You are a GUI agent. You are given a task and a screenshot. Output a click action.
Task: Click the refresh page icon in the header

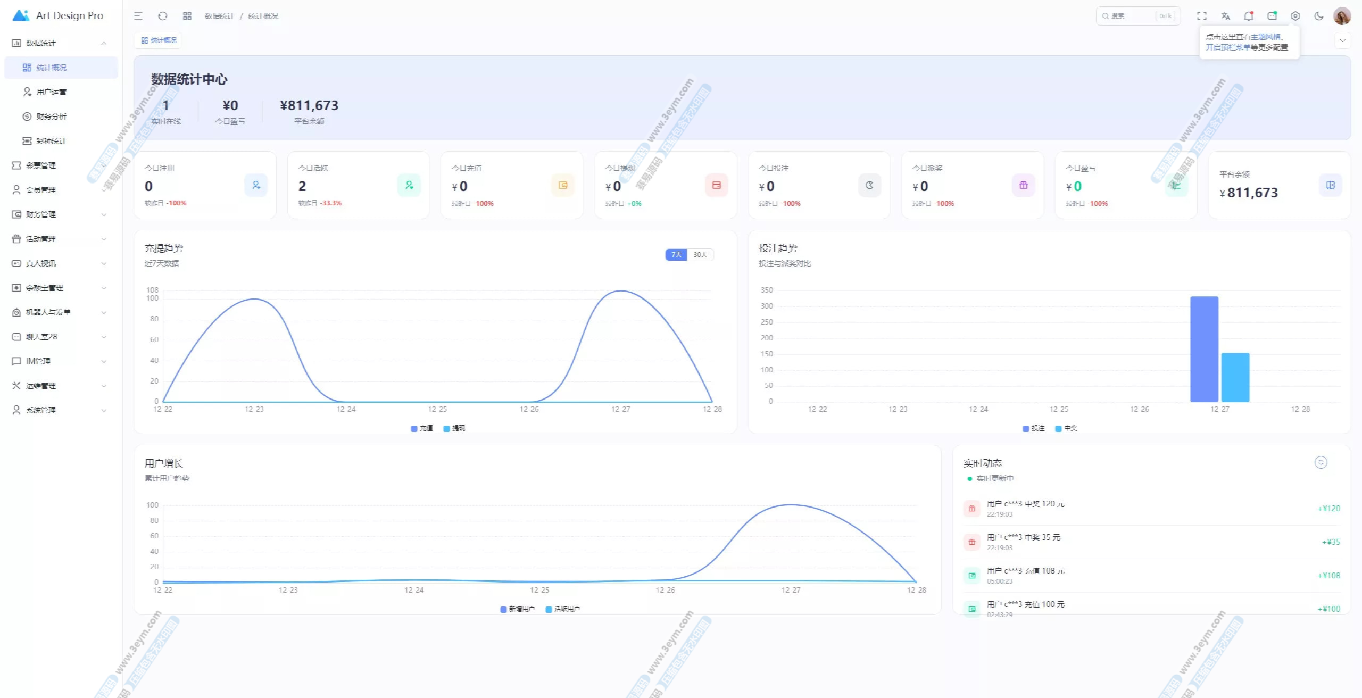click(163, 16)
